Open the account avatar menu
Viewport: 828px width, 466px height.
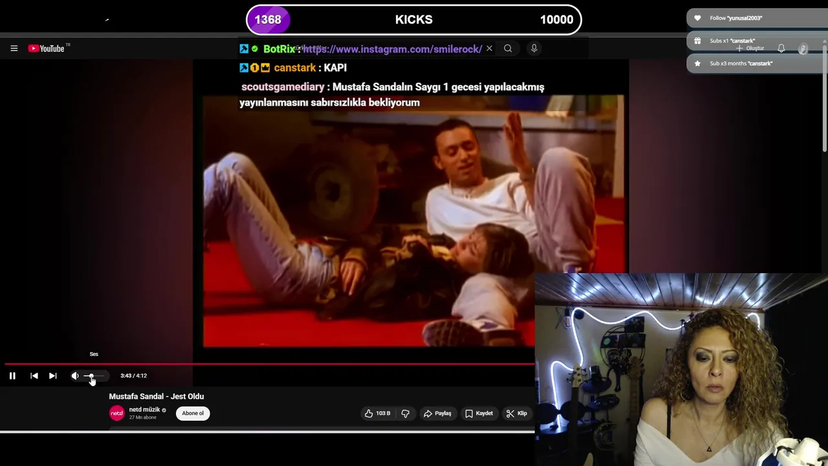(x=803, y=49)
